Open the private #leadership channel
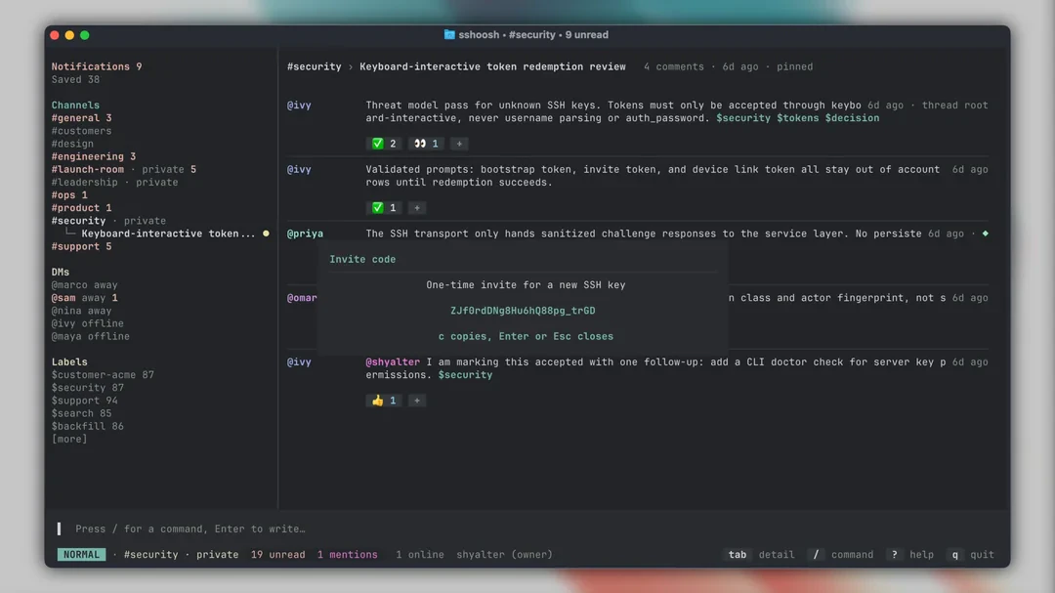 coord(115,182)
